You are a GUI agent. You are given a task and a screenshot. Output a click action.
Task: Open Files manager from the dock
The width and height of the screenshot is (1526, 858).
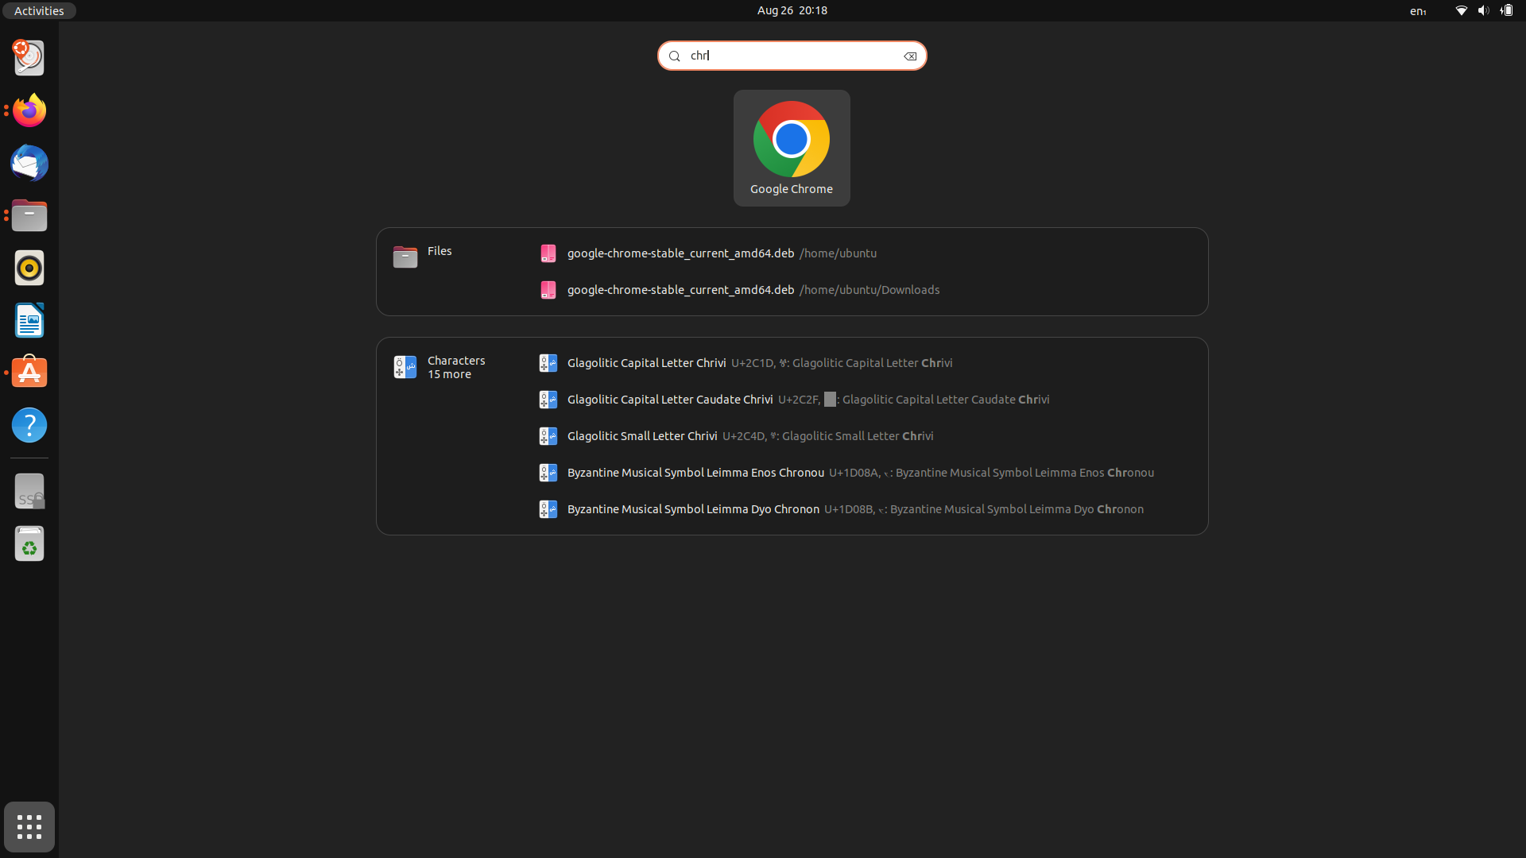coord(29,215)
